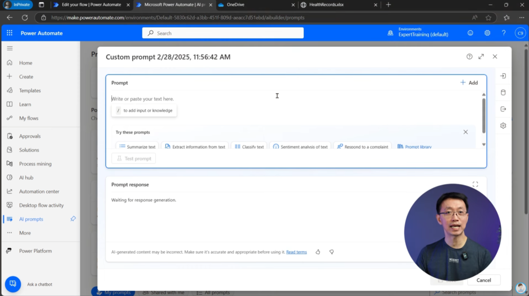The image size is (529, 296).
Task: Open Desktop flow activity in sidebar
Action: point(40,205)
